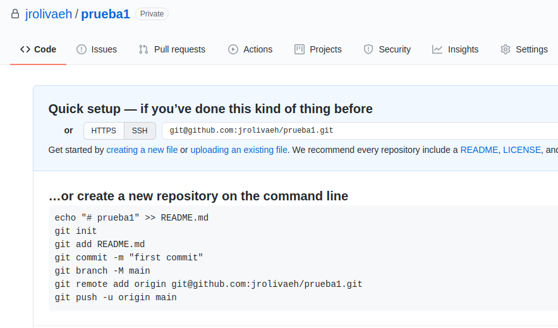Follow the 'uploading an existing file' link
558x328 pixels.
click(x=239, y=150)
